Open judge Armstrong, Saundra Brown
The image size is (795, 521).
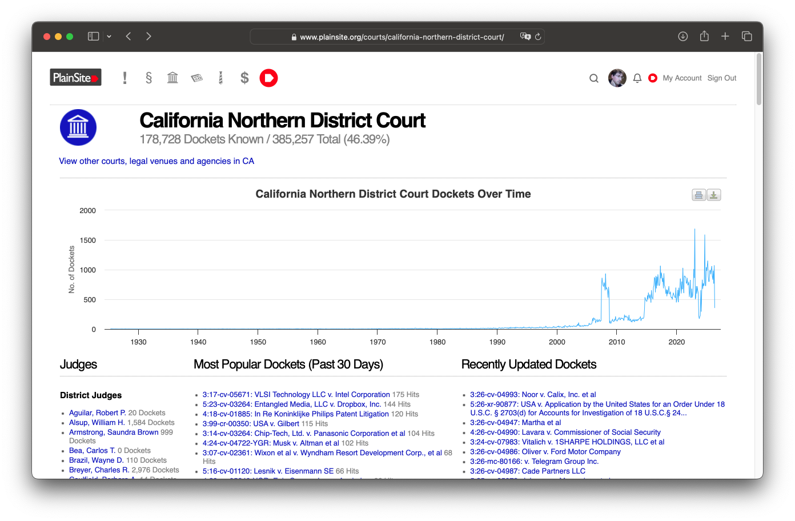tap(114, 432)
